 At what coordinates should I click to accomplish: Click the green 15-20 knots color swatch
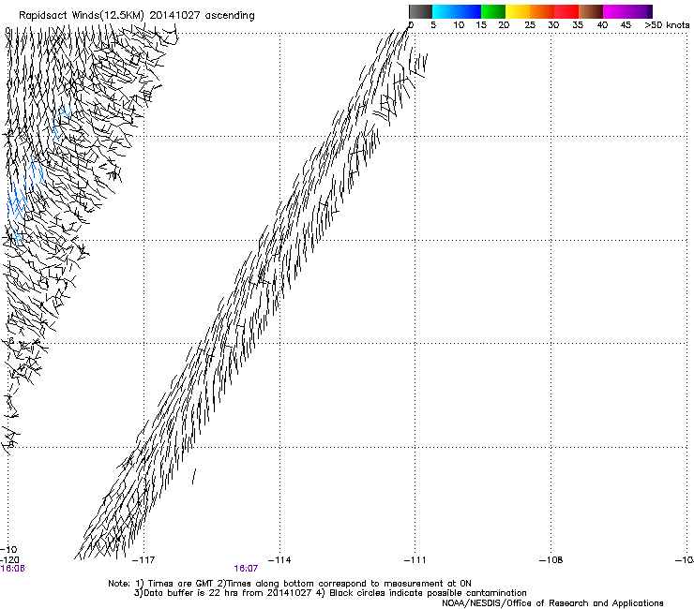(x=493, y=11)
